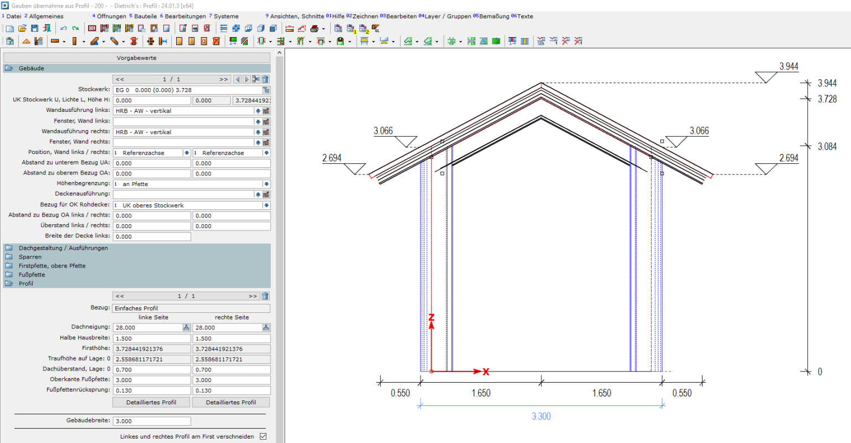Viewport: 851px width, 443px height.
Task: Click the Vorgabewerte button
Action: 136,58
